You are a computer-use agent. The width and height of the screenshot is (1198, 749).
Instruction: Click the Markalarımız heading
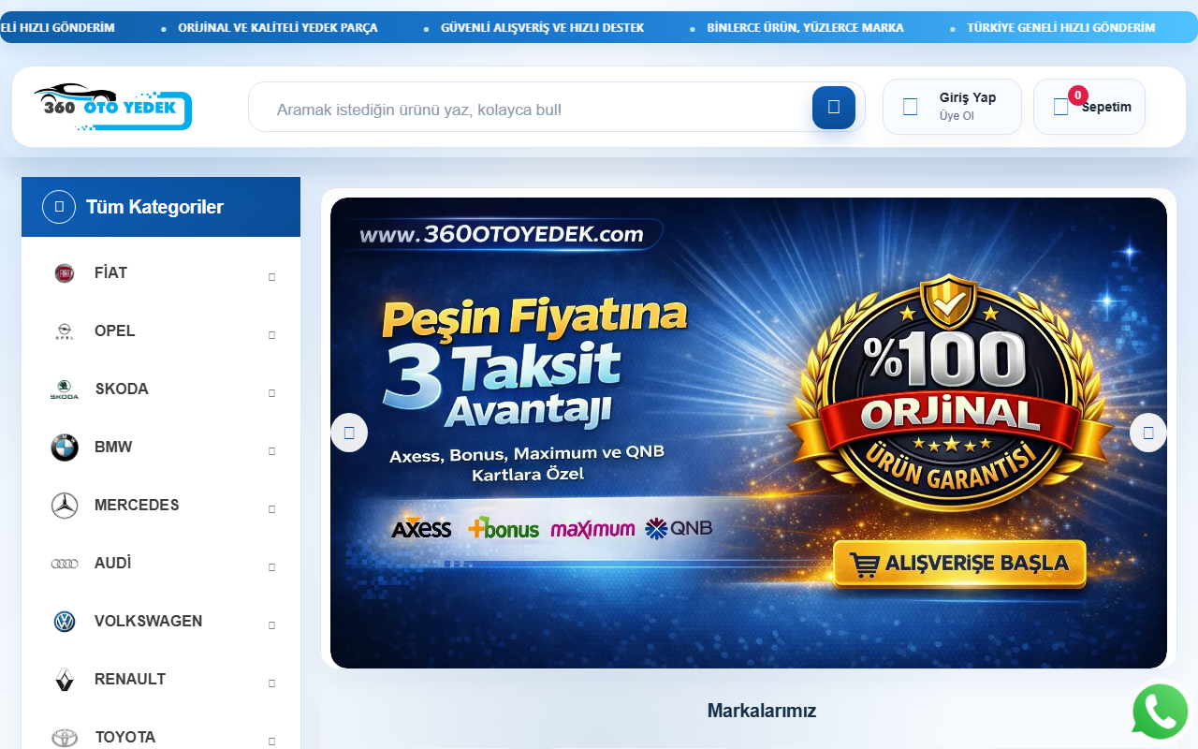click(762, 711)
